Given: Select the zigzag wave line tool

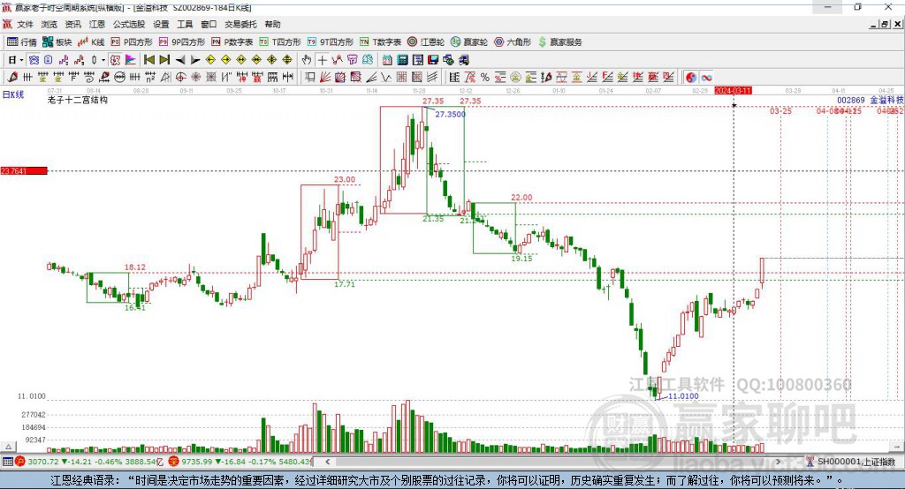Looking at the screenshot, I should click(x=386, y=78).
